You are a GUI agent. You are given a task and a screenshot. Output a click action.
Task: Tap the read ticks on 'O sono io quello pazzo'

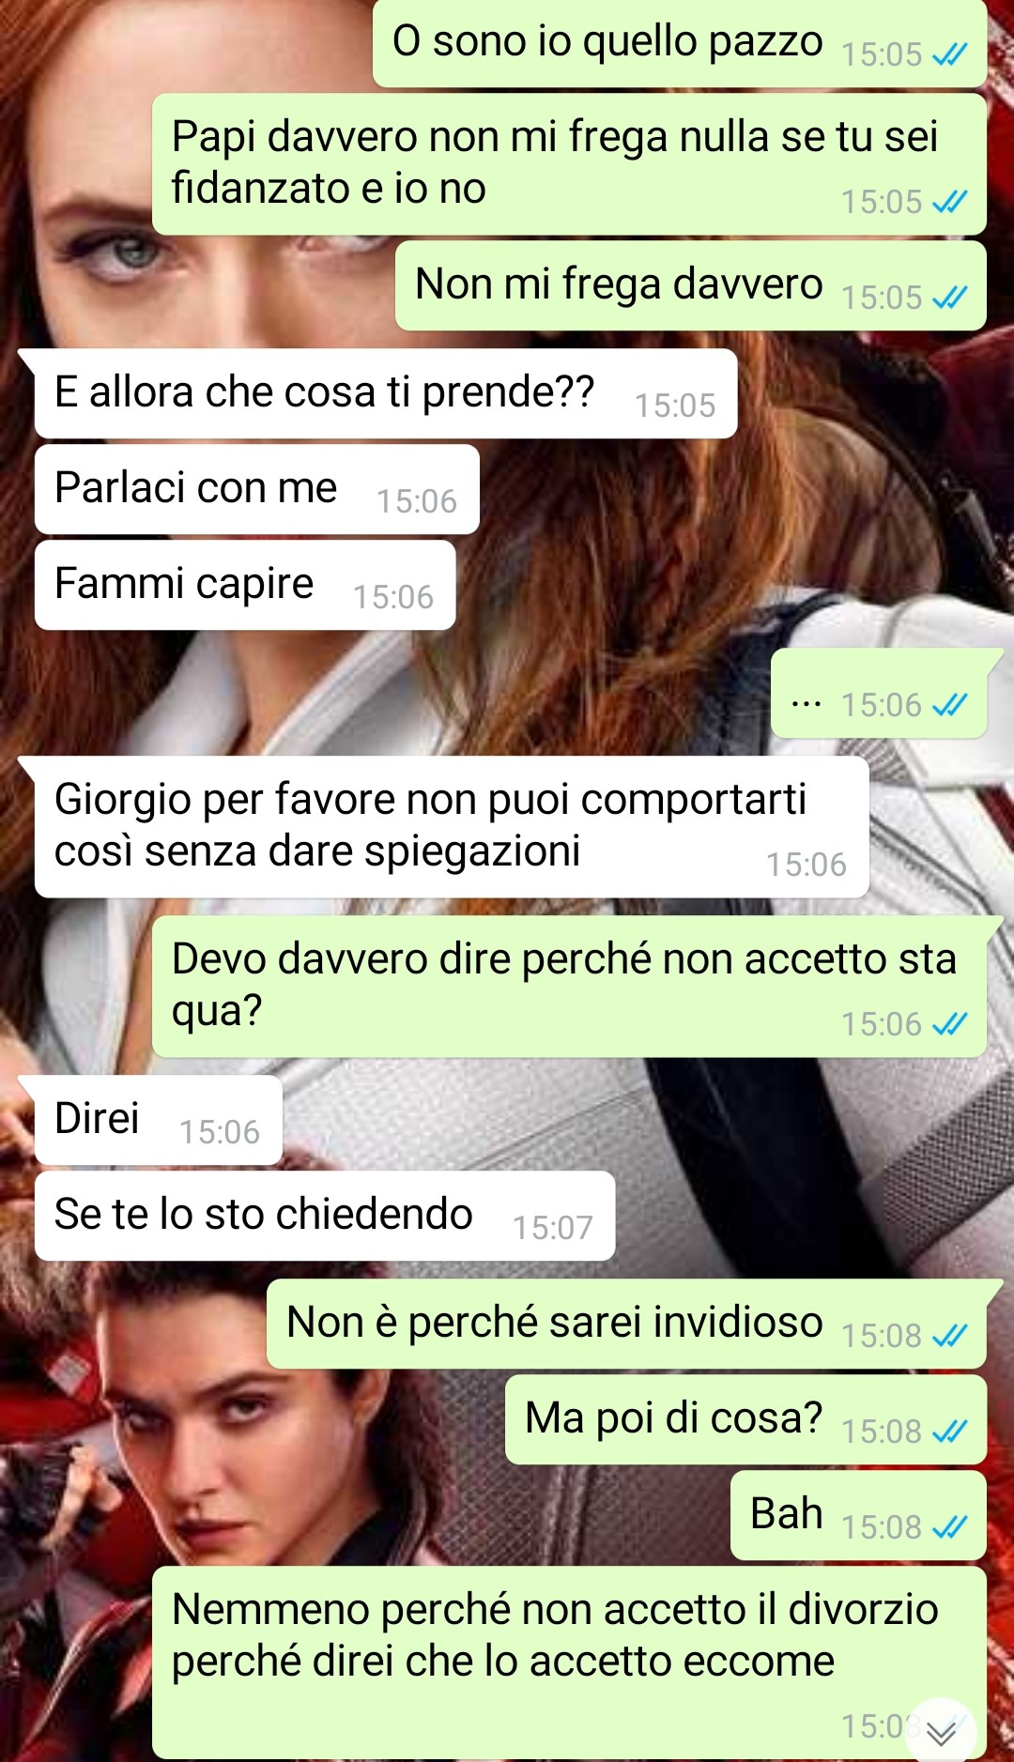(949, 55)
